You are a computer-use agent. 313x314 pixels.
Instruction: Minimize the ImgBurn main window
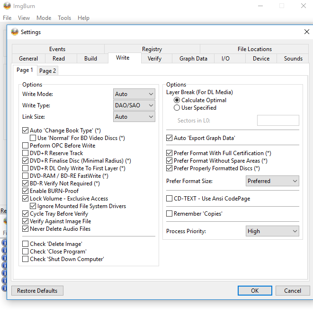(x=260, y=6)
